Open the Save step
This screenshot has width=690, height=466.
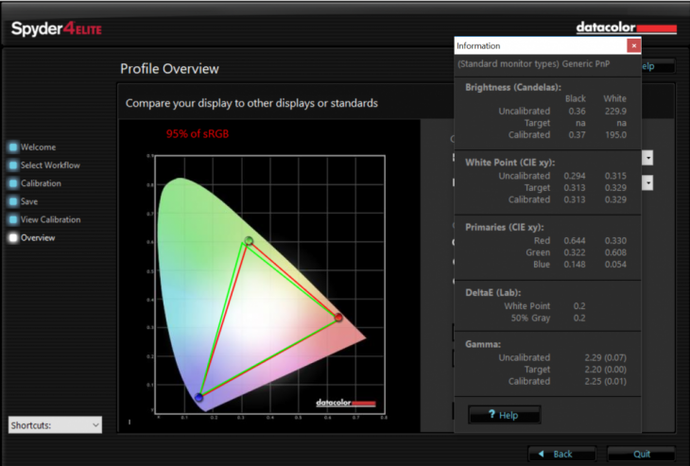click(29, 201)
